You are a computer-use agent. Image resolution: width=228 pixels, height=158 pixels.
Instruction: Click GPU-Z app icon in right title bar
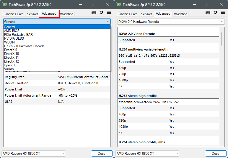point(119,4)
